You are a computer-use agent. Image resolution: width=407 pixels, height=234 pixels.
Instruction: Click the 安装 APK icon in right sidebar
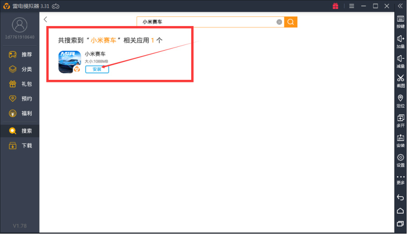click(x=400, y=140)
